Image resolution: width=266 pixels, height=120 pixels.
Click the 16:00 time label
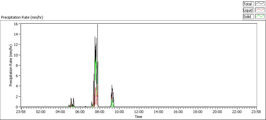(178, 112)
